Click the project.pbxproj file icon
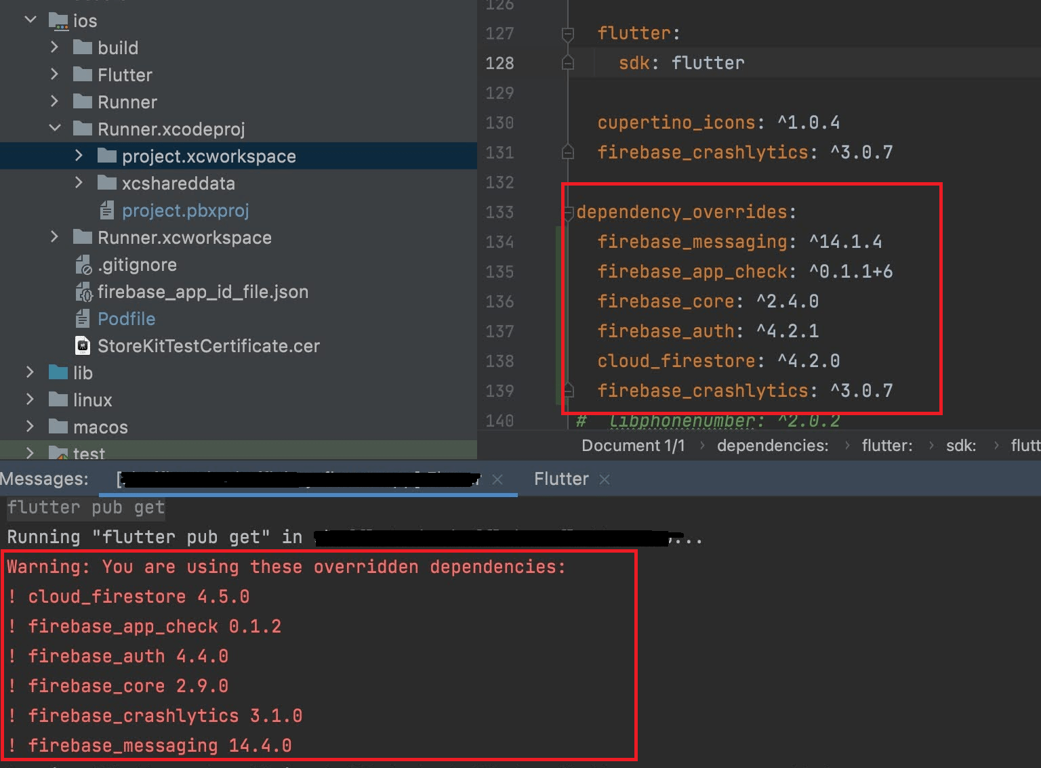The image size is (1041, 768). point(107,210)
